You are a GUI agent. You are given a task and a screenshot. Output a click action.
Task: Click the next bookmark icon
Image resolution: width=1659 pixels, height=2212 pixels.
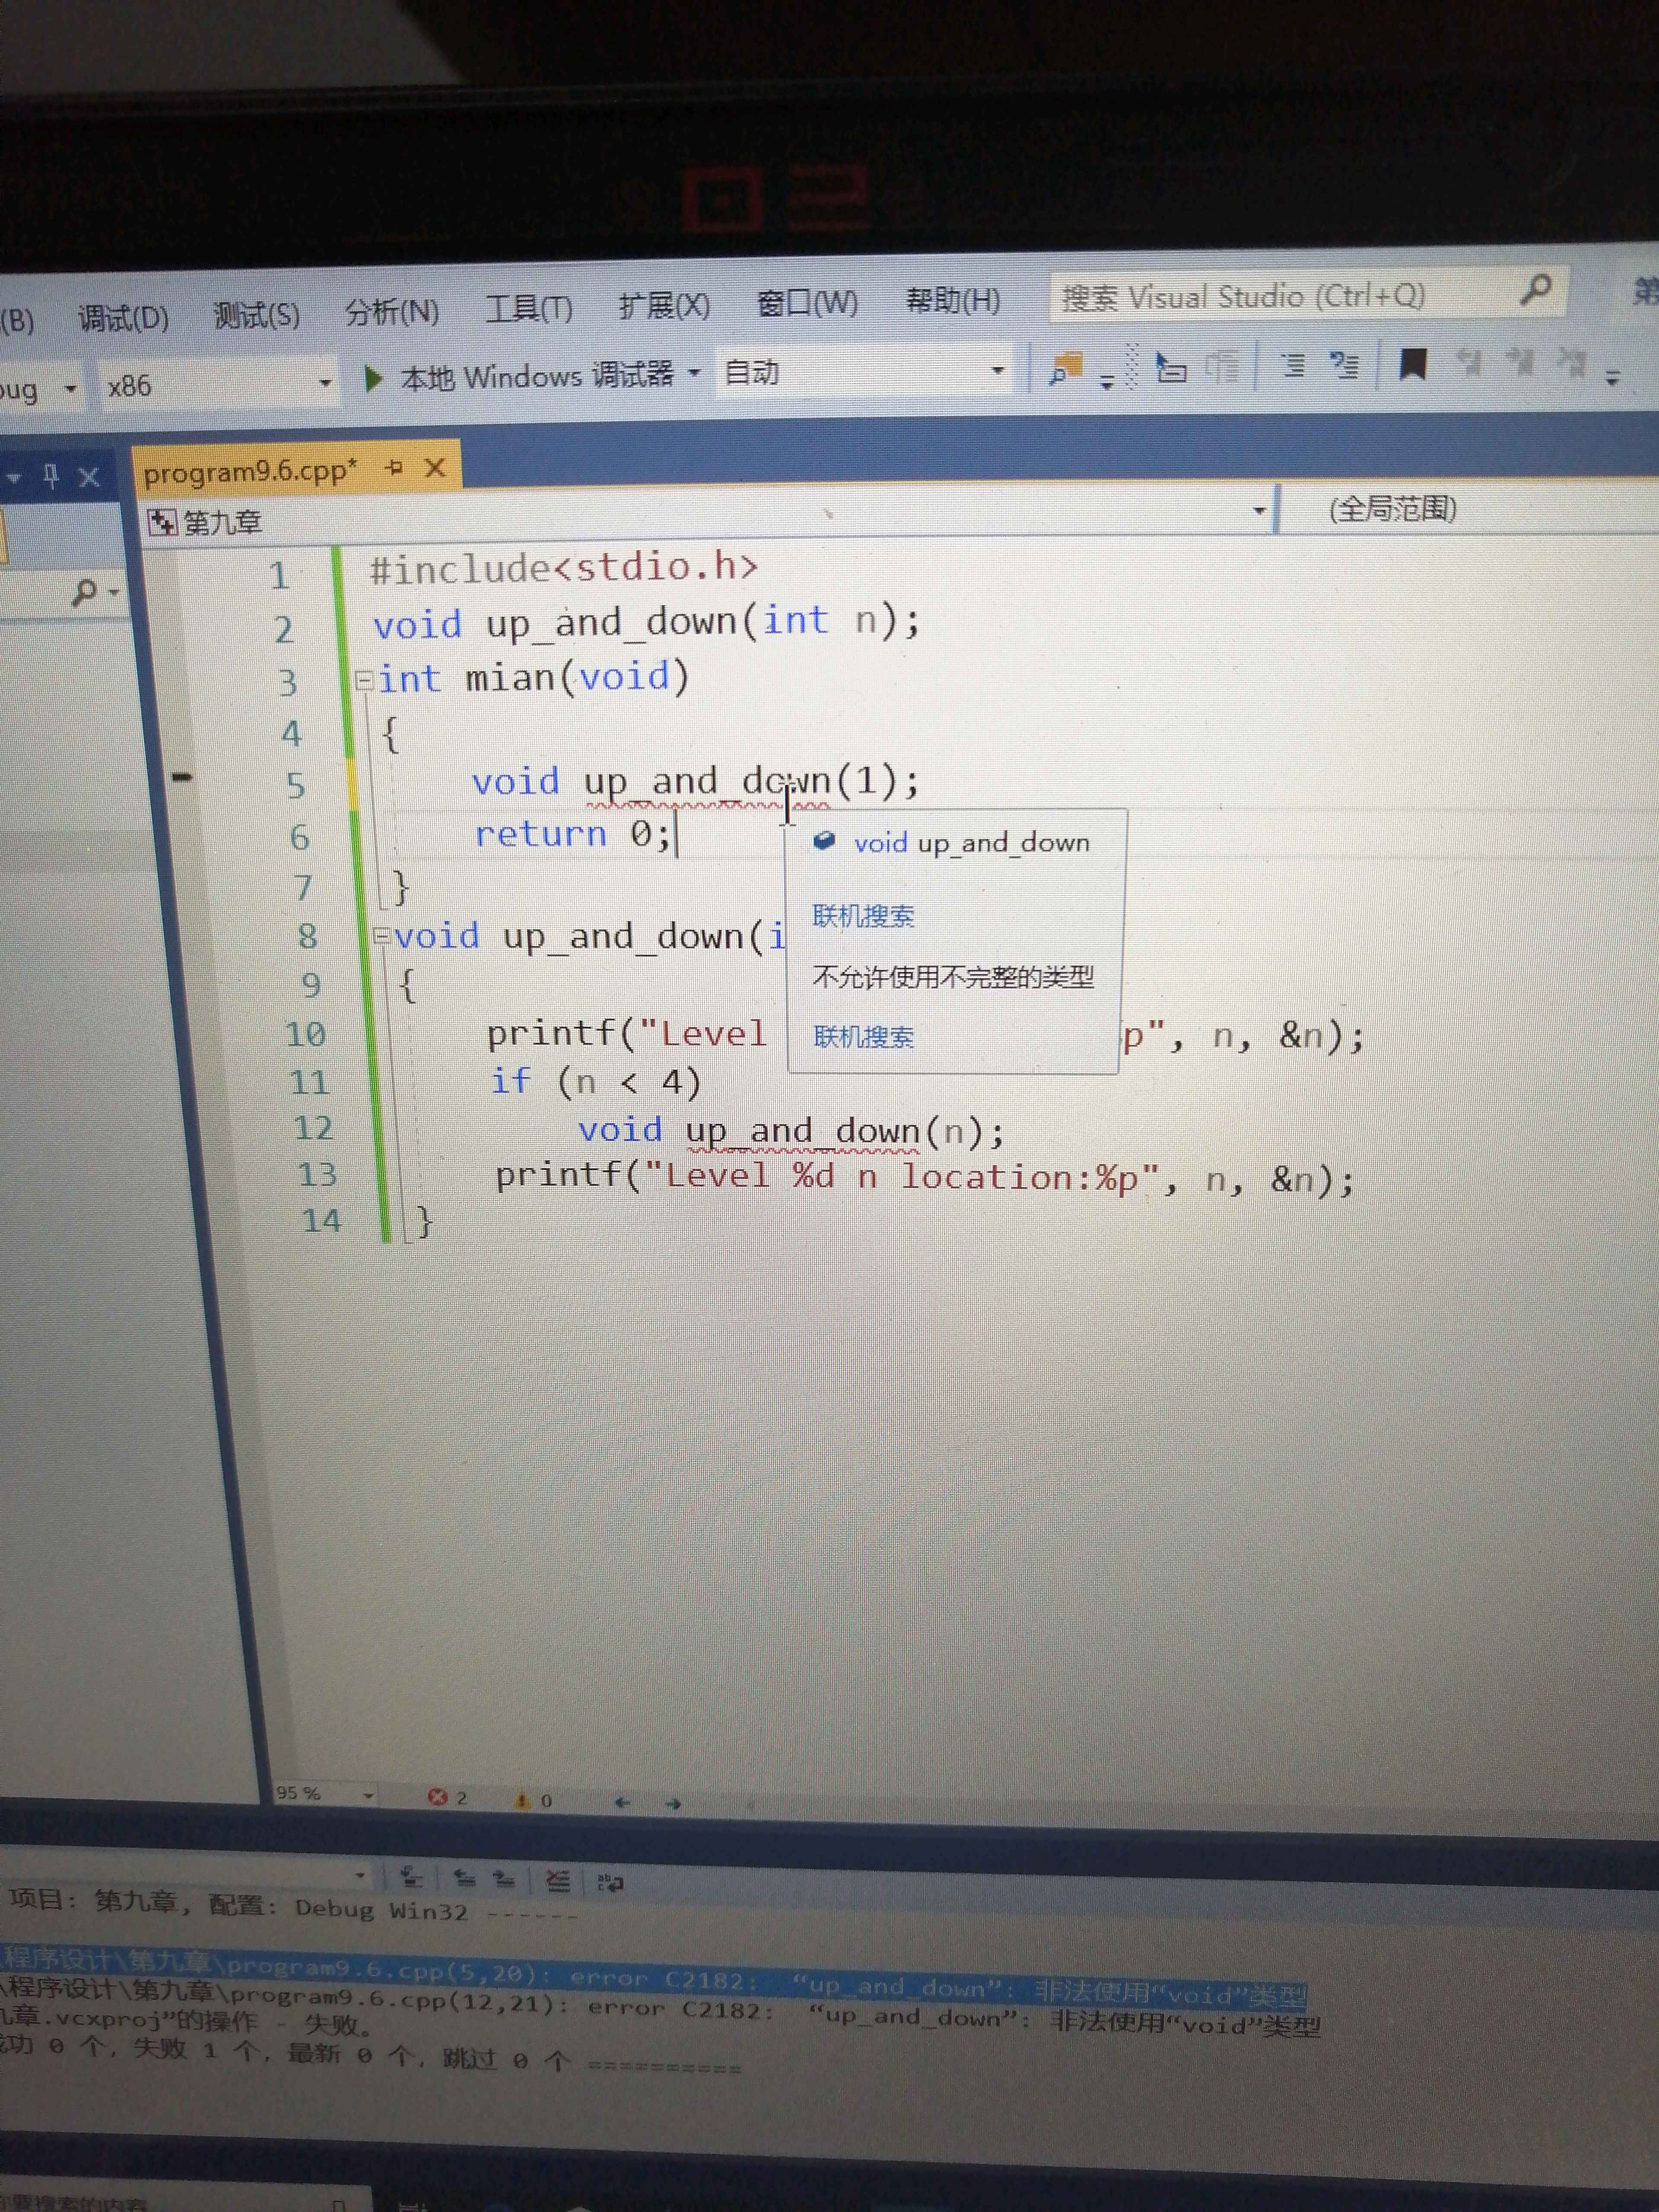pos(1520,361)
